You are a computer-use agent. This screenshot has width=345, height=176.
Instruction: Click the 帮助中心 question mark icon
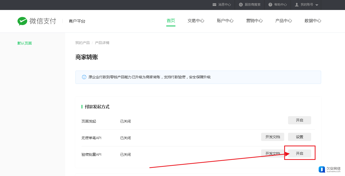click(270, 5)
